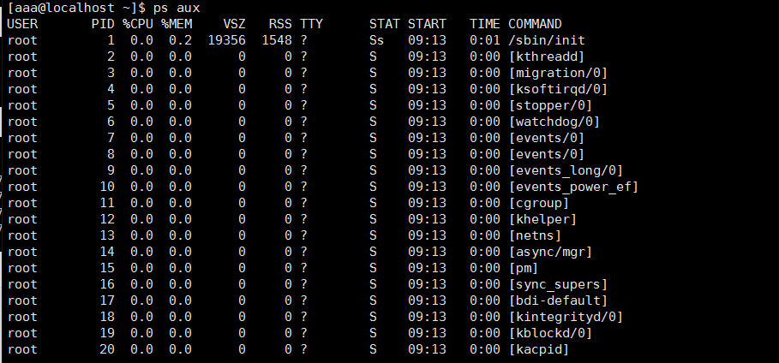
Task: Click the %MEM column header
Action: [x=177, y=24]
